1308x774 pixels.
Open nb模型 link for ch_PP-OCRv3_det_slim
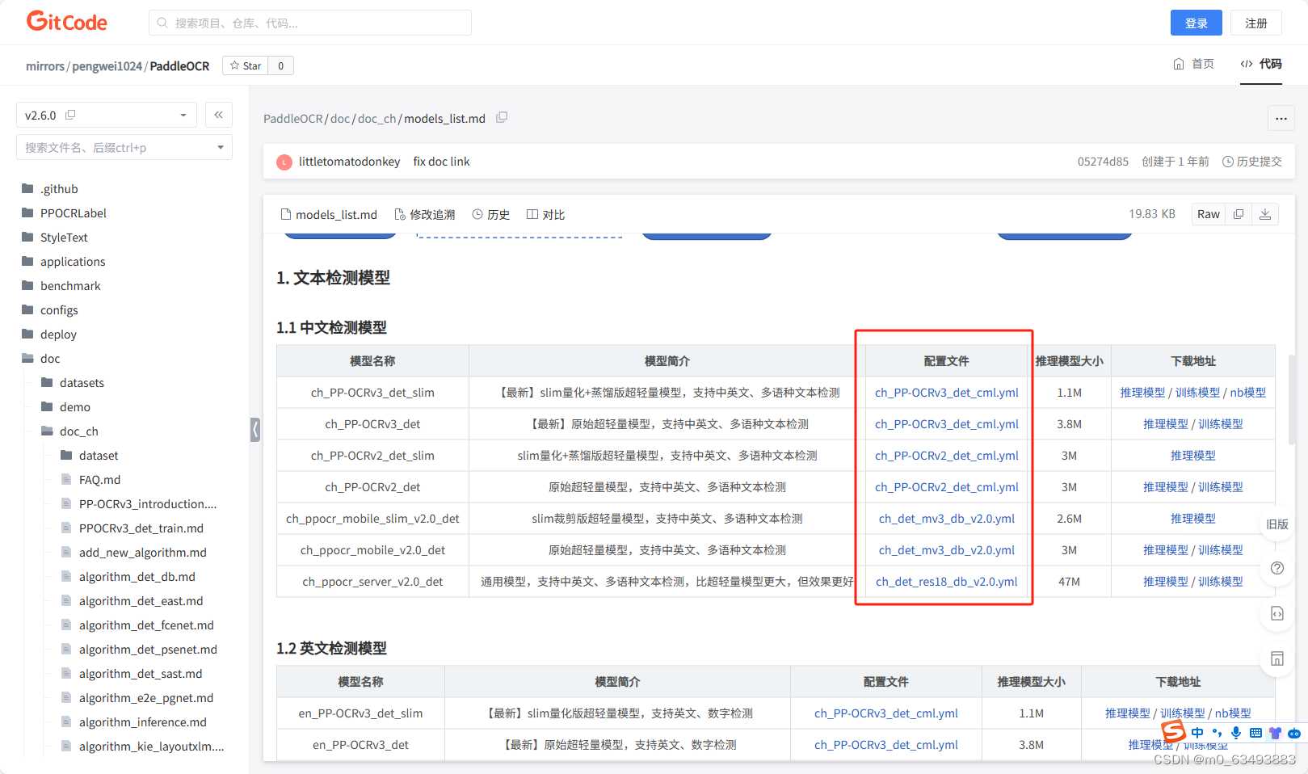click(x=1247, y=393)
